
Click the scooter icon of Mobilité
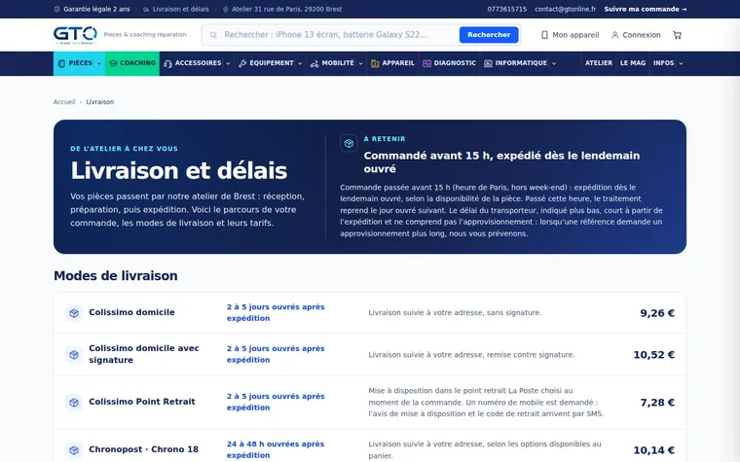click(314, 63)
